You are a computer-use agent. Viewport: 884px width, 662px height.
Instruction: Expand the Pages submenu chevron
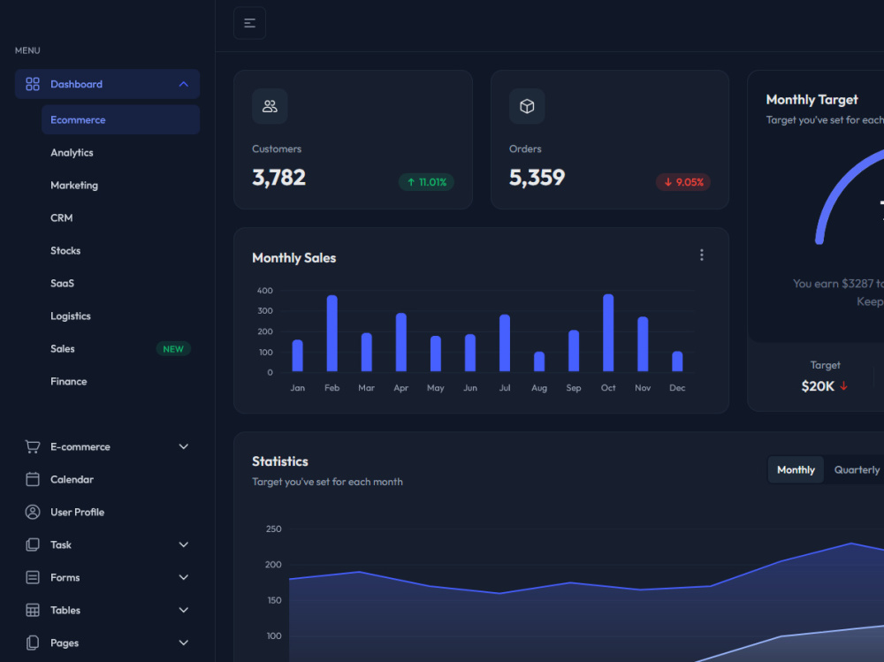point(183,643)
